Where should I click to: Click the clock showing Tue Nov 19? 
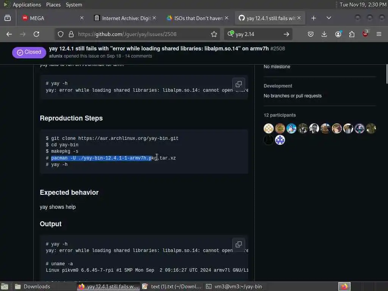click(x=363, y=5)
